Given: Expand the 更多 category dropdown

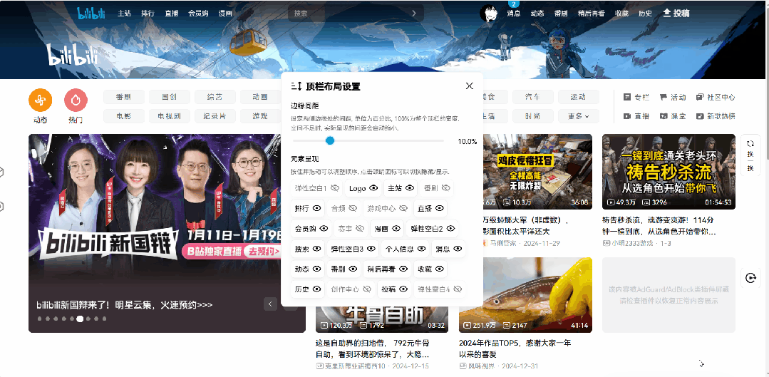Looking at the screenshot, I should coord(578,116).
